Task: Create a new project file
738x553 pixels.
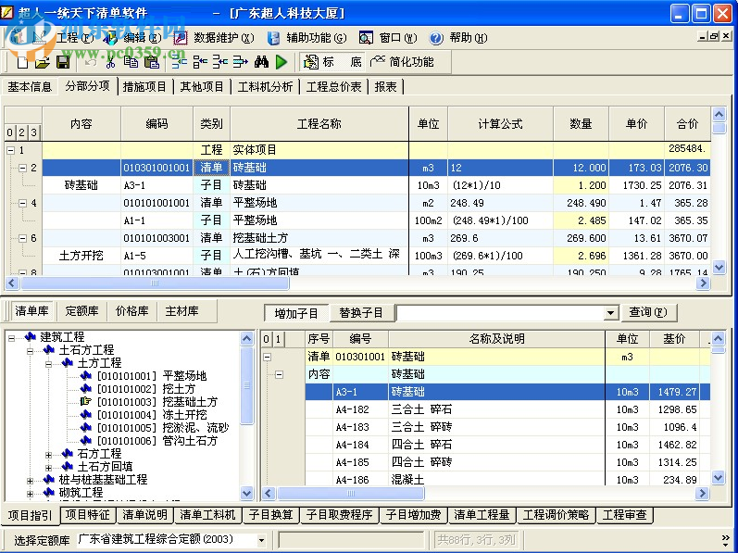Action: coord(22,62)
